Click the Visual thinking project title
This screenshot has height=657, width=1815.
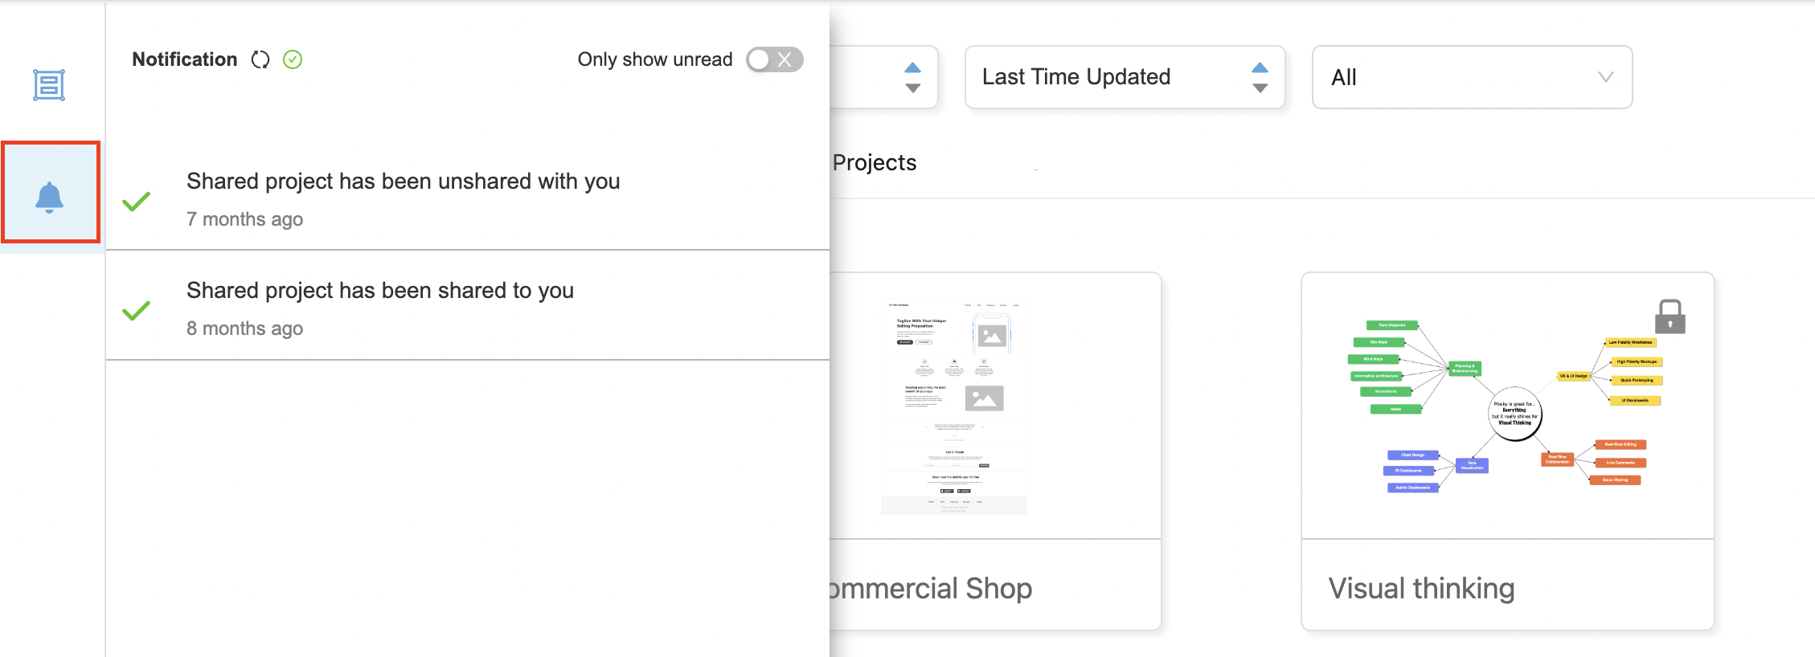(1421, 588)
